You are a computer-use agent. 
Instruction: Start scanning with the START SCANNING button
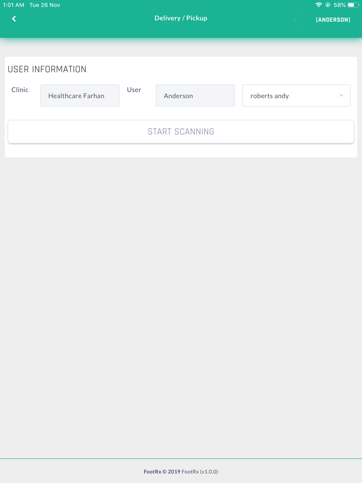coord(181,132)
